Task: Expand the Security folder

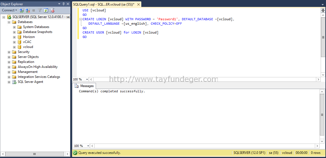Action: (x=9, y=52)
